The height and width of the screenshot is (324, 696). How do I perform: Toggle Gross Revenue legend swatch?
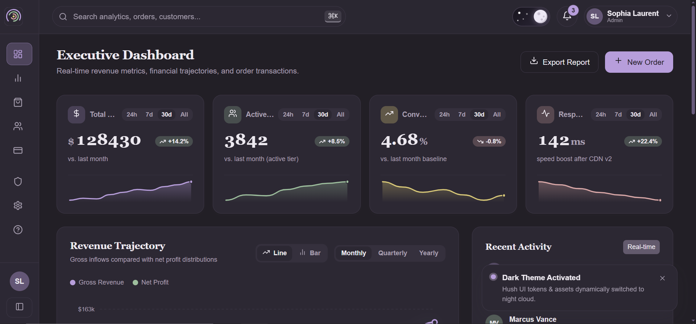[72, 282]
